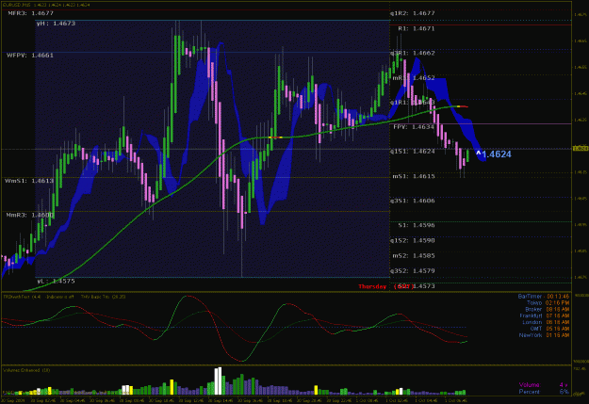Click the BarTimer countdown row
The height and width of the screenshot is (404, 589).
tap(543, 297)
